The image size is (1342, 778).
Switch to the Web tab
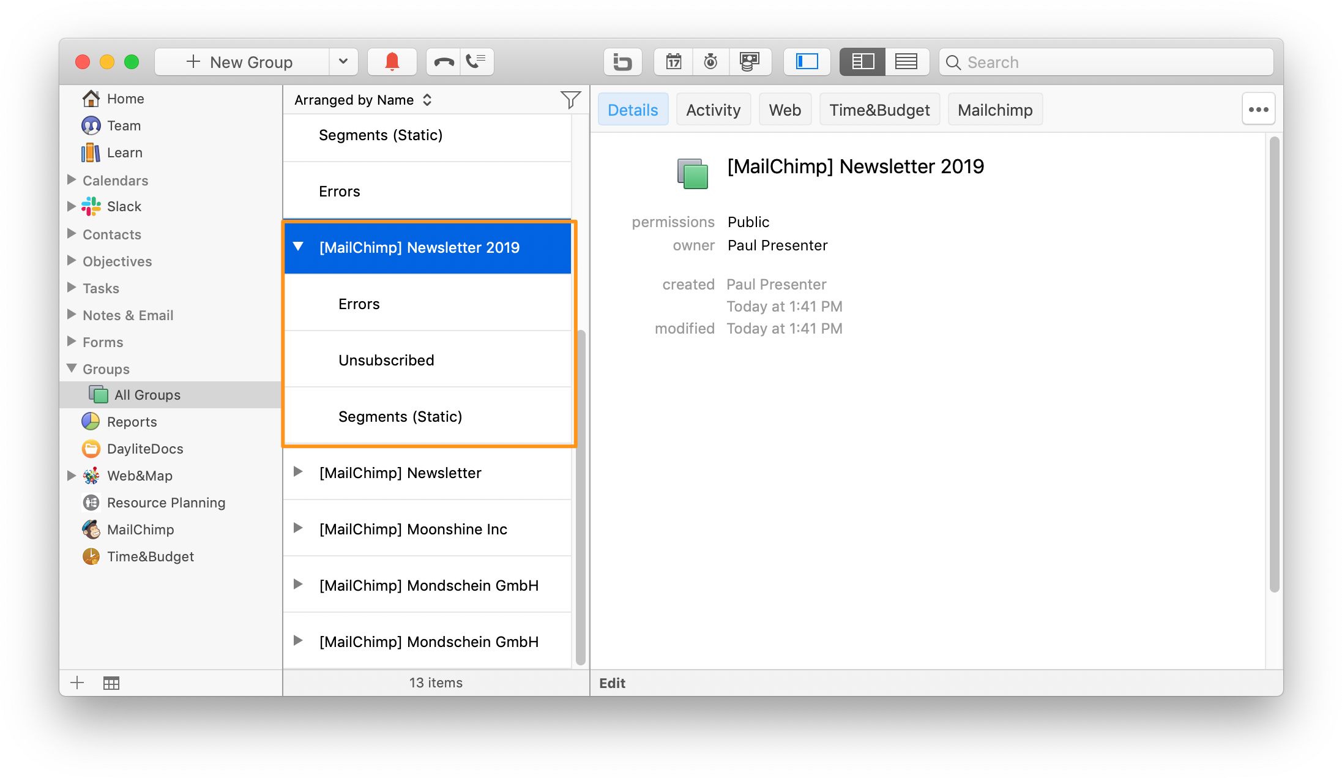785,110
